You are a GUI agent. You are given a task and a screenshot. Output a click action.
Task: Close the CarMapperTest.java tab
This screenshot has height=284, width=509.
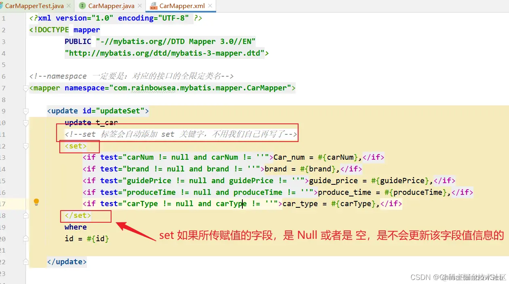click(x=69, y=6)
